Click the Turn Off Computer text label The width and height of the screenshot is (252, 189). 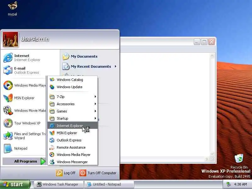point(102,173)
